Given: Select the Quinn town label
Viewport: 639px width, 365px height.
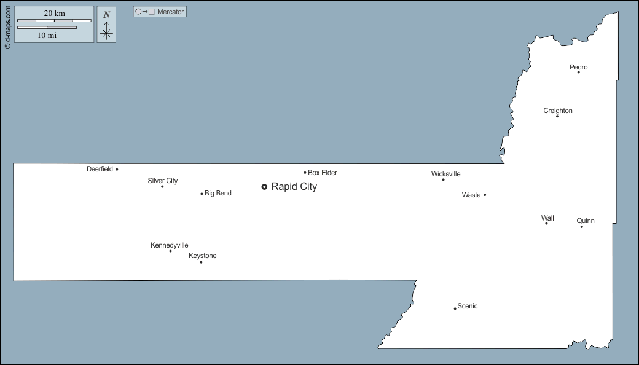Looking at the screenshot, I should tap(585, 221).
